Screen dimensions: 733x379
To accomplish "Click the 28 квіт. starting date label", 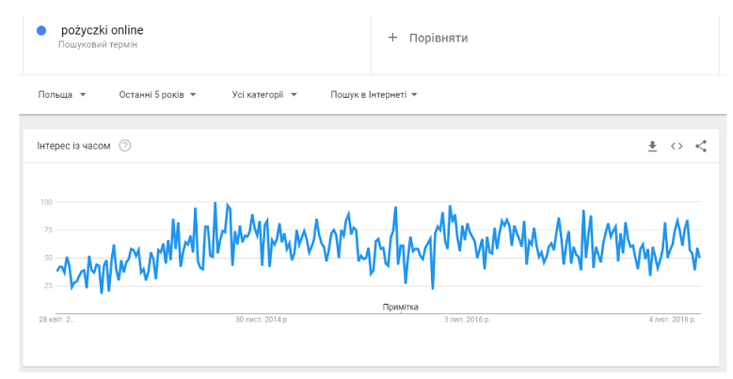I will [56, 320].
